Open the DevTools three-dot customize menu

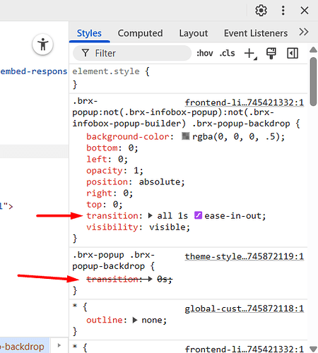283,11
